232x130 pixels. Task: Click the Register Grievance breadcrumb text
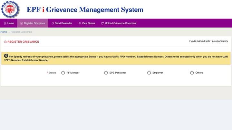21,32
